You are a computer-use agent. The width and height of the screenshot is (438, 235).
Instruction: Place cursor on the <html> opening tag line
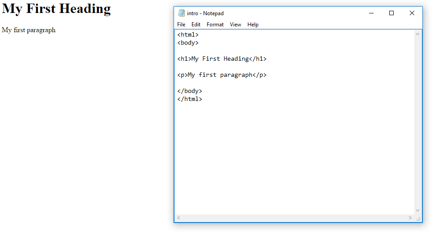(188, 34)
